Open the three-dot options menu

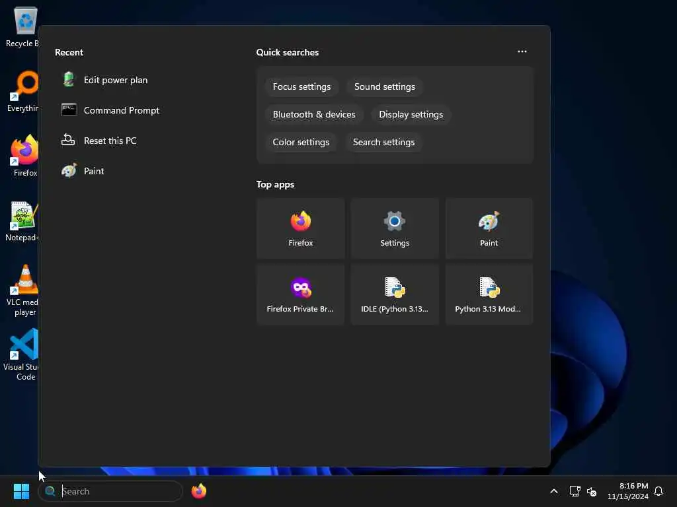point(522,51)
